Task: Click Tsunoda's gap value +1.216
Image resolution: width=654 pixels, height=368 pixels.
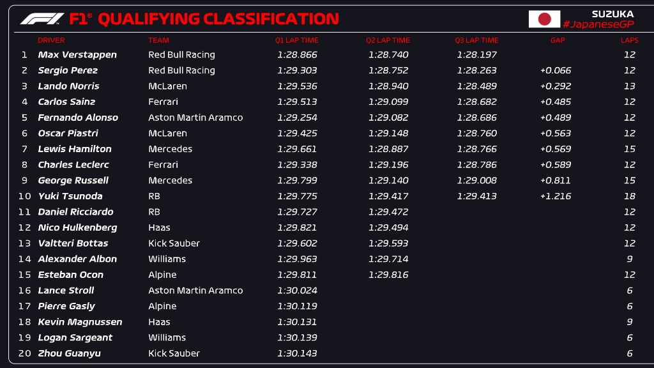Action: point(556,196)
